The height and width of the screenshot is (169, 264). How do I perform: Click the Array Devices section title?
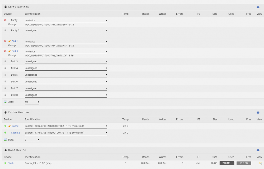pos(18,7)
